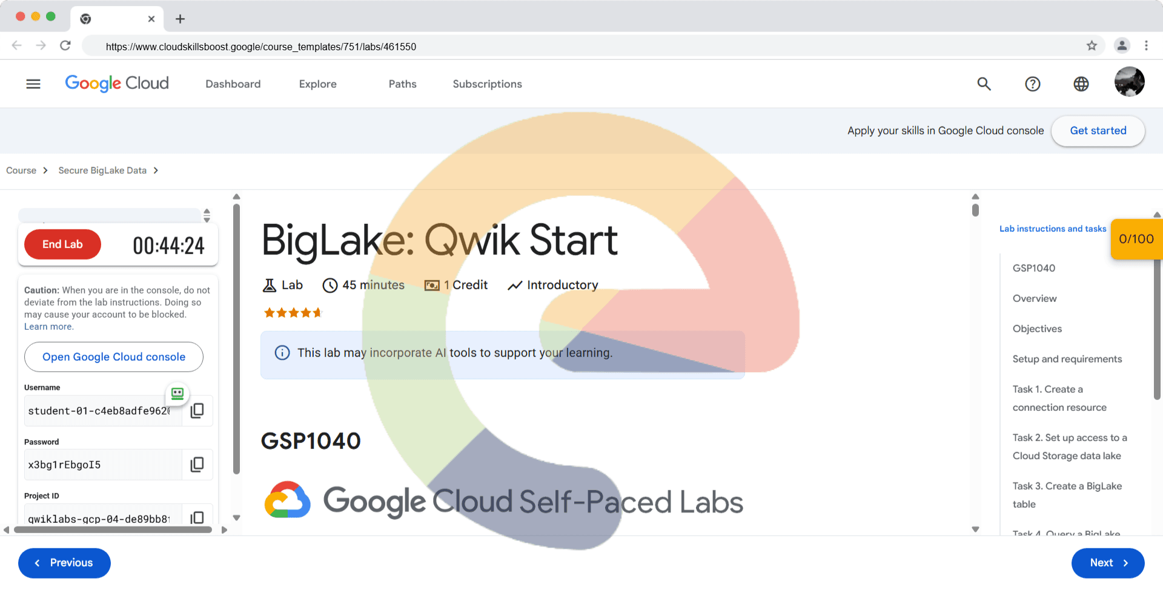Click the Introductory level label
The width and height of the screenshot is (1163, 590).
pos(562,285)
